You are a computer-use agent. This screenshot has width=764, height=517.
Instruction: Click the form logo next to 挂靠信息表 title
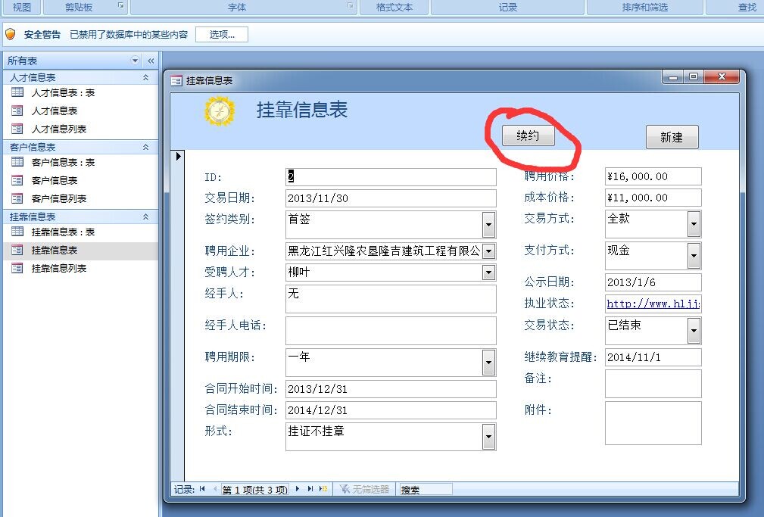click(220, 111)
